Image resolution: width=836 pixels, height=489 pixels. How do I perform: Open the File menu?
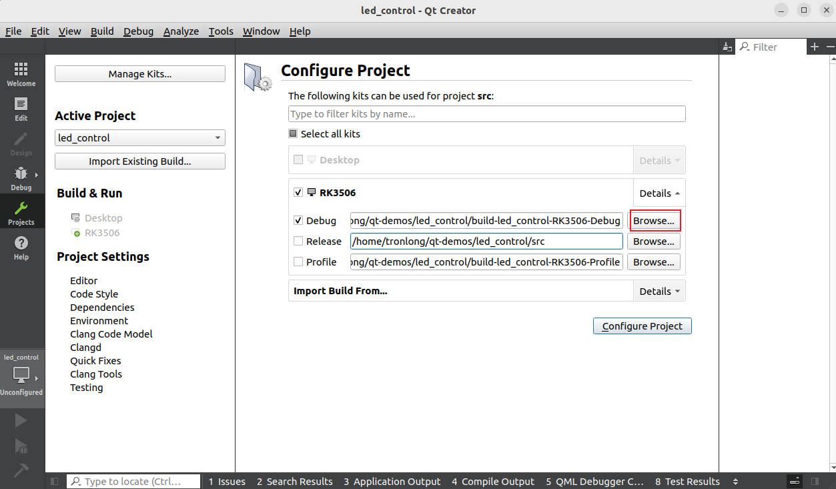[13, 31]
